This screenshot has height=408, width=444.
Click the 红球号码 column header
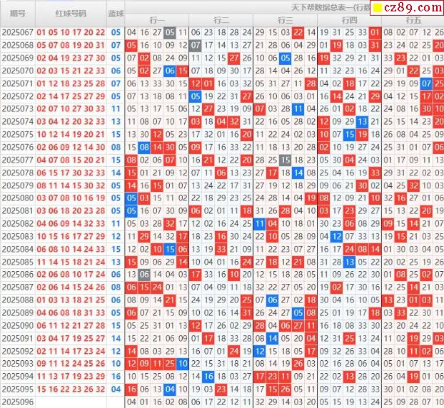point(71,14)
